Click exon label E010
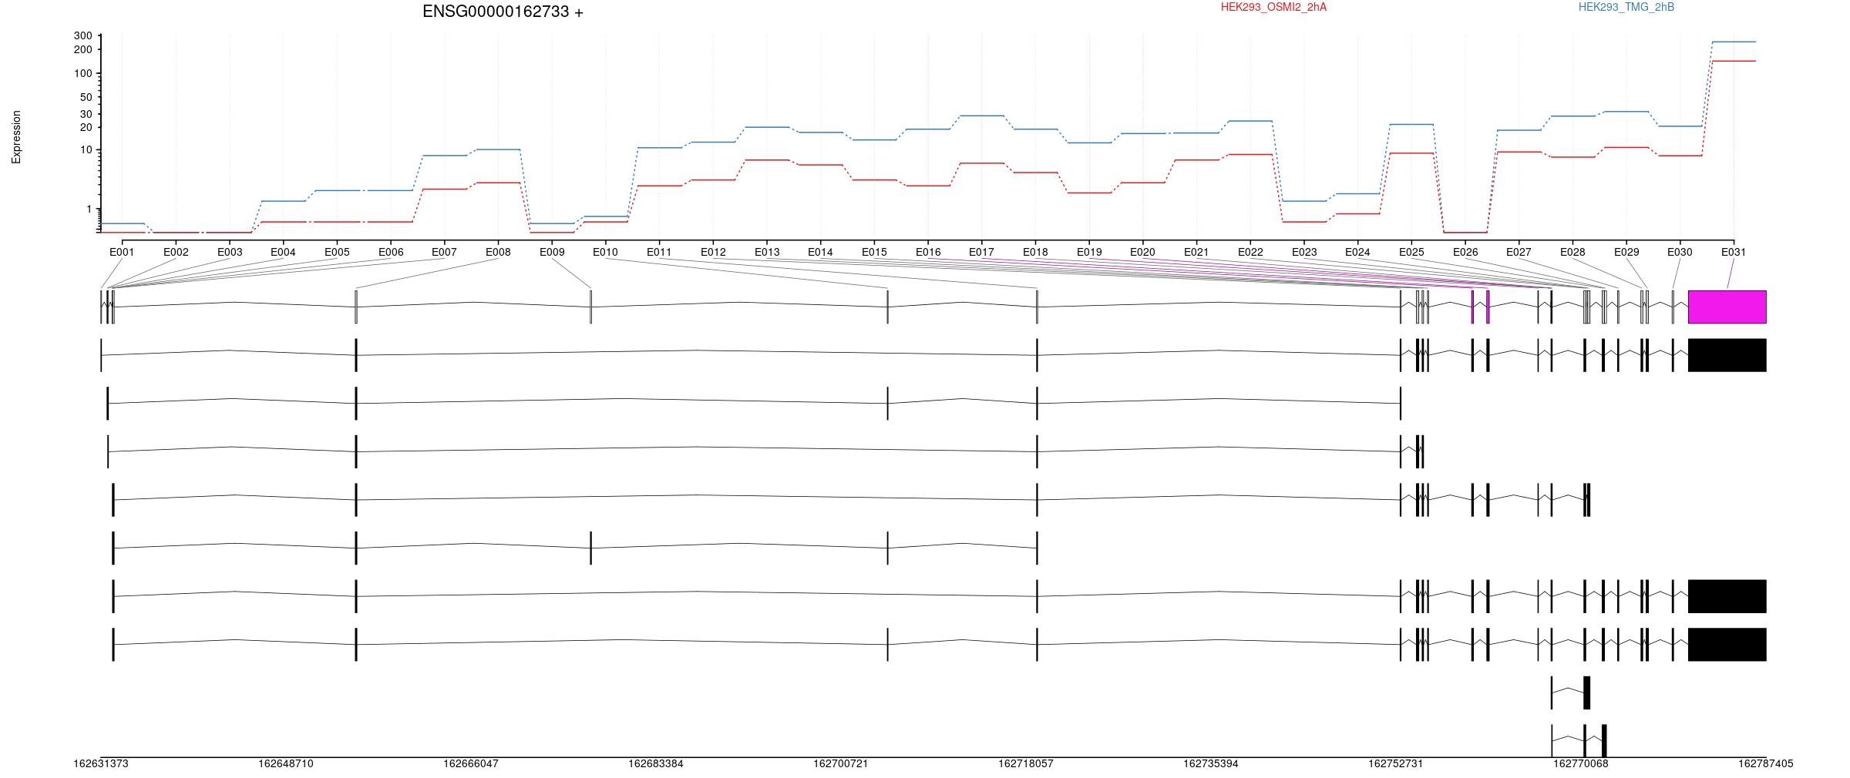Viewport: 1850px width, 778px height. pyautogui.click(x=605, y=252)
